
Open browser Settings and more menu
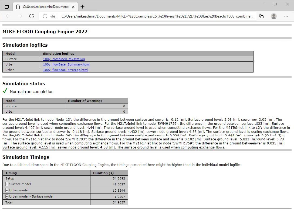click(286, 16)
